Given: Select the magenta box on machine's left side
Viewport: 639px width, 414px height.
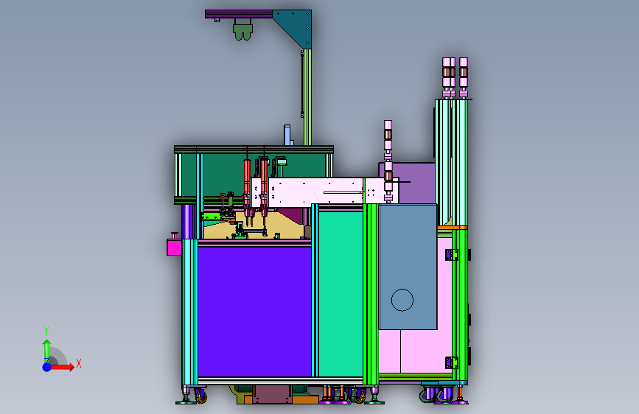Looking at the screenshot, I should 174,247.
